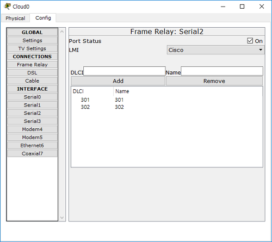Open global Settings

point(32,40)
